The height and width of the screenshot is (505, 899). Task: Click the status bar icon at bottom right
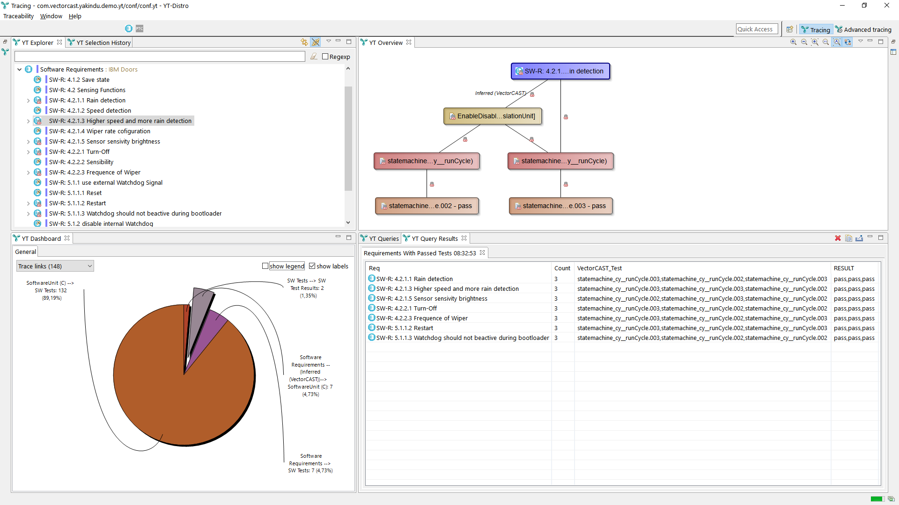[891, 499]
